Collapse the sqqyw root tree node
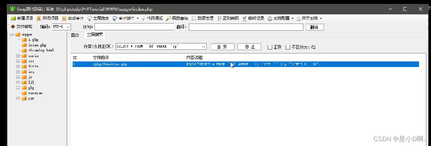This screenshot has width=431, height=146. [x=12, y=35]
